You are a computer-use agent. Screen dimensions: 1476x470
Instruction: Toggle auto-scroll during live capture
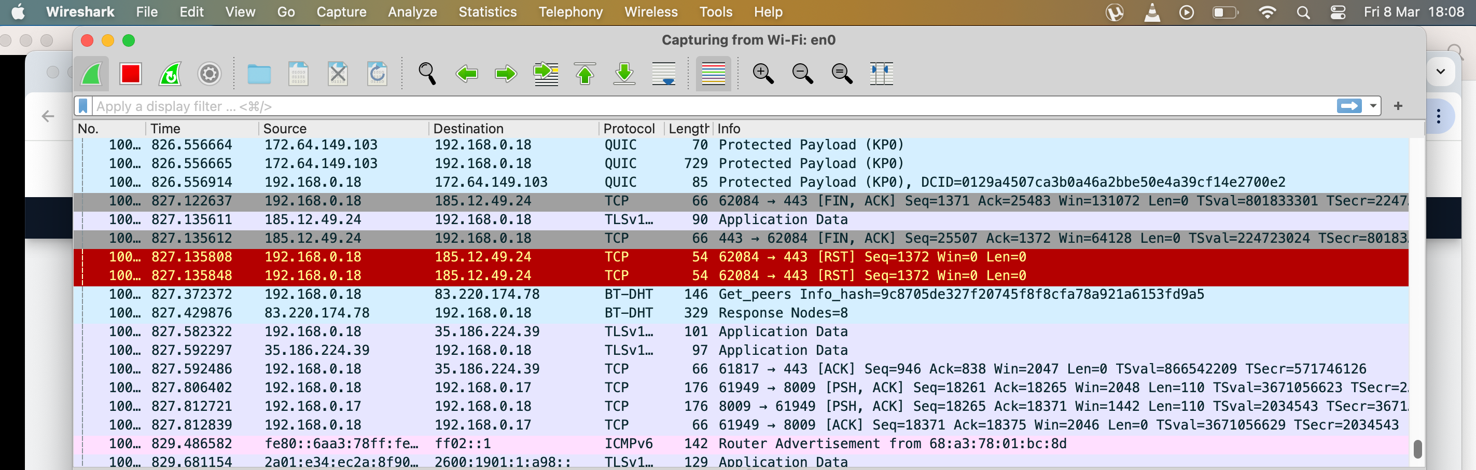[663, 74]
